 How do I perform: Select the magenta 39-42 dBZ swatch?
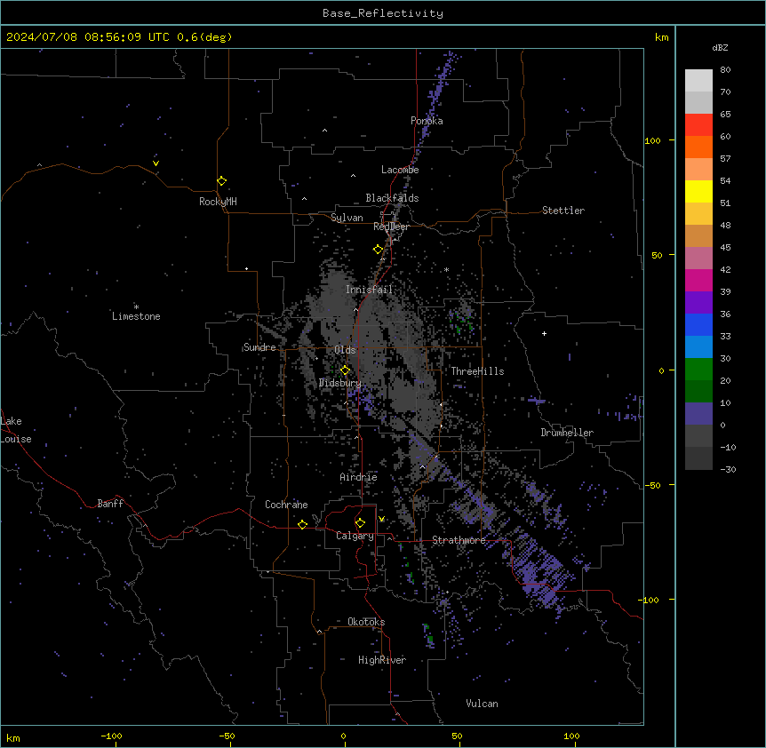pyautogui.click(x=698, y=280)
